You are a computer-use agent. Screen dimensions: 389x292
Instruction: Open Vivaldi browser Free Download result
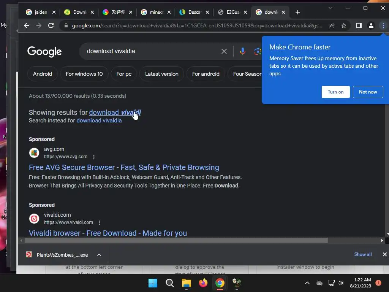[x=108, y=233]
